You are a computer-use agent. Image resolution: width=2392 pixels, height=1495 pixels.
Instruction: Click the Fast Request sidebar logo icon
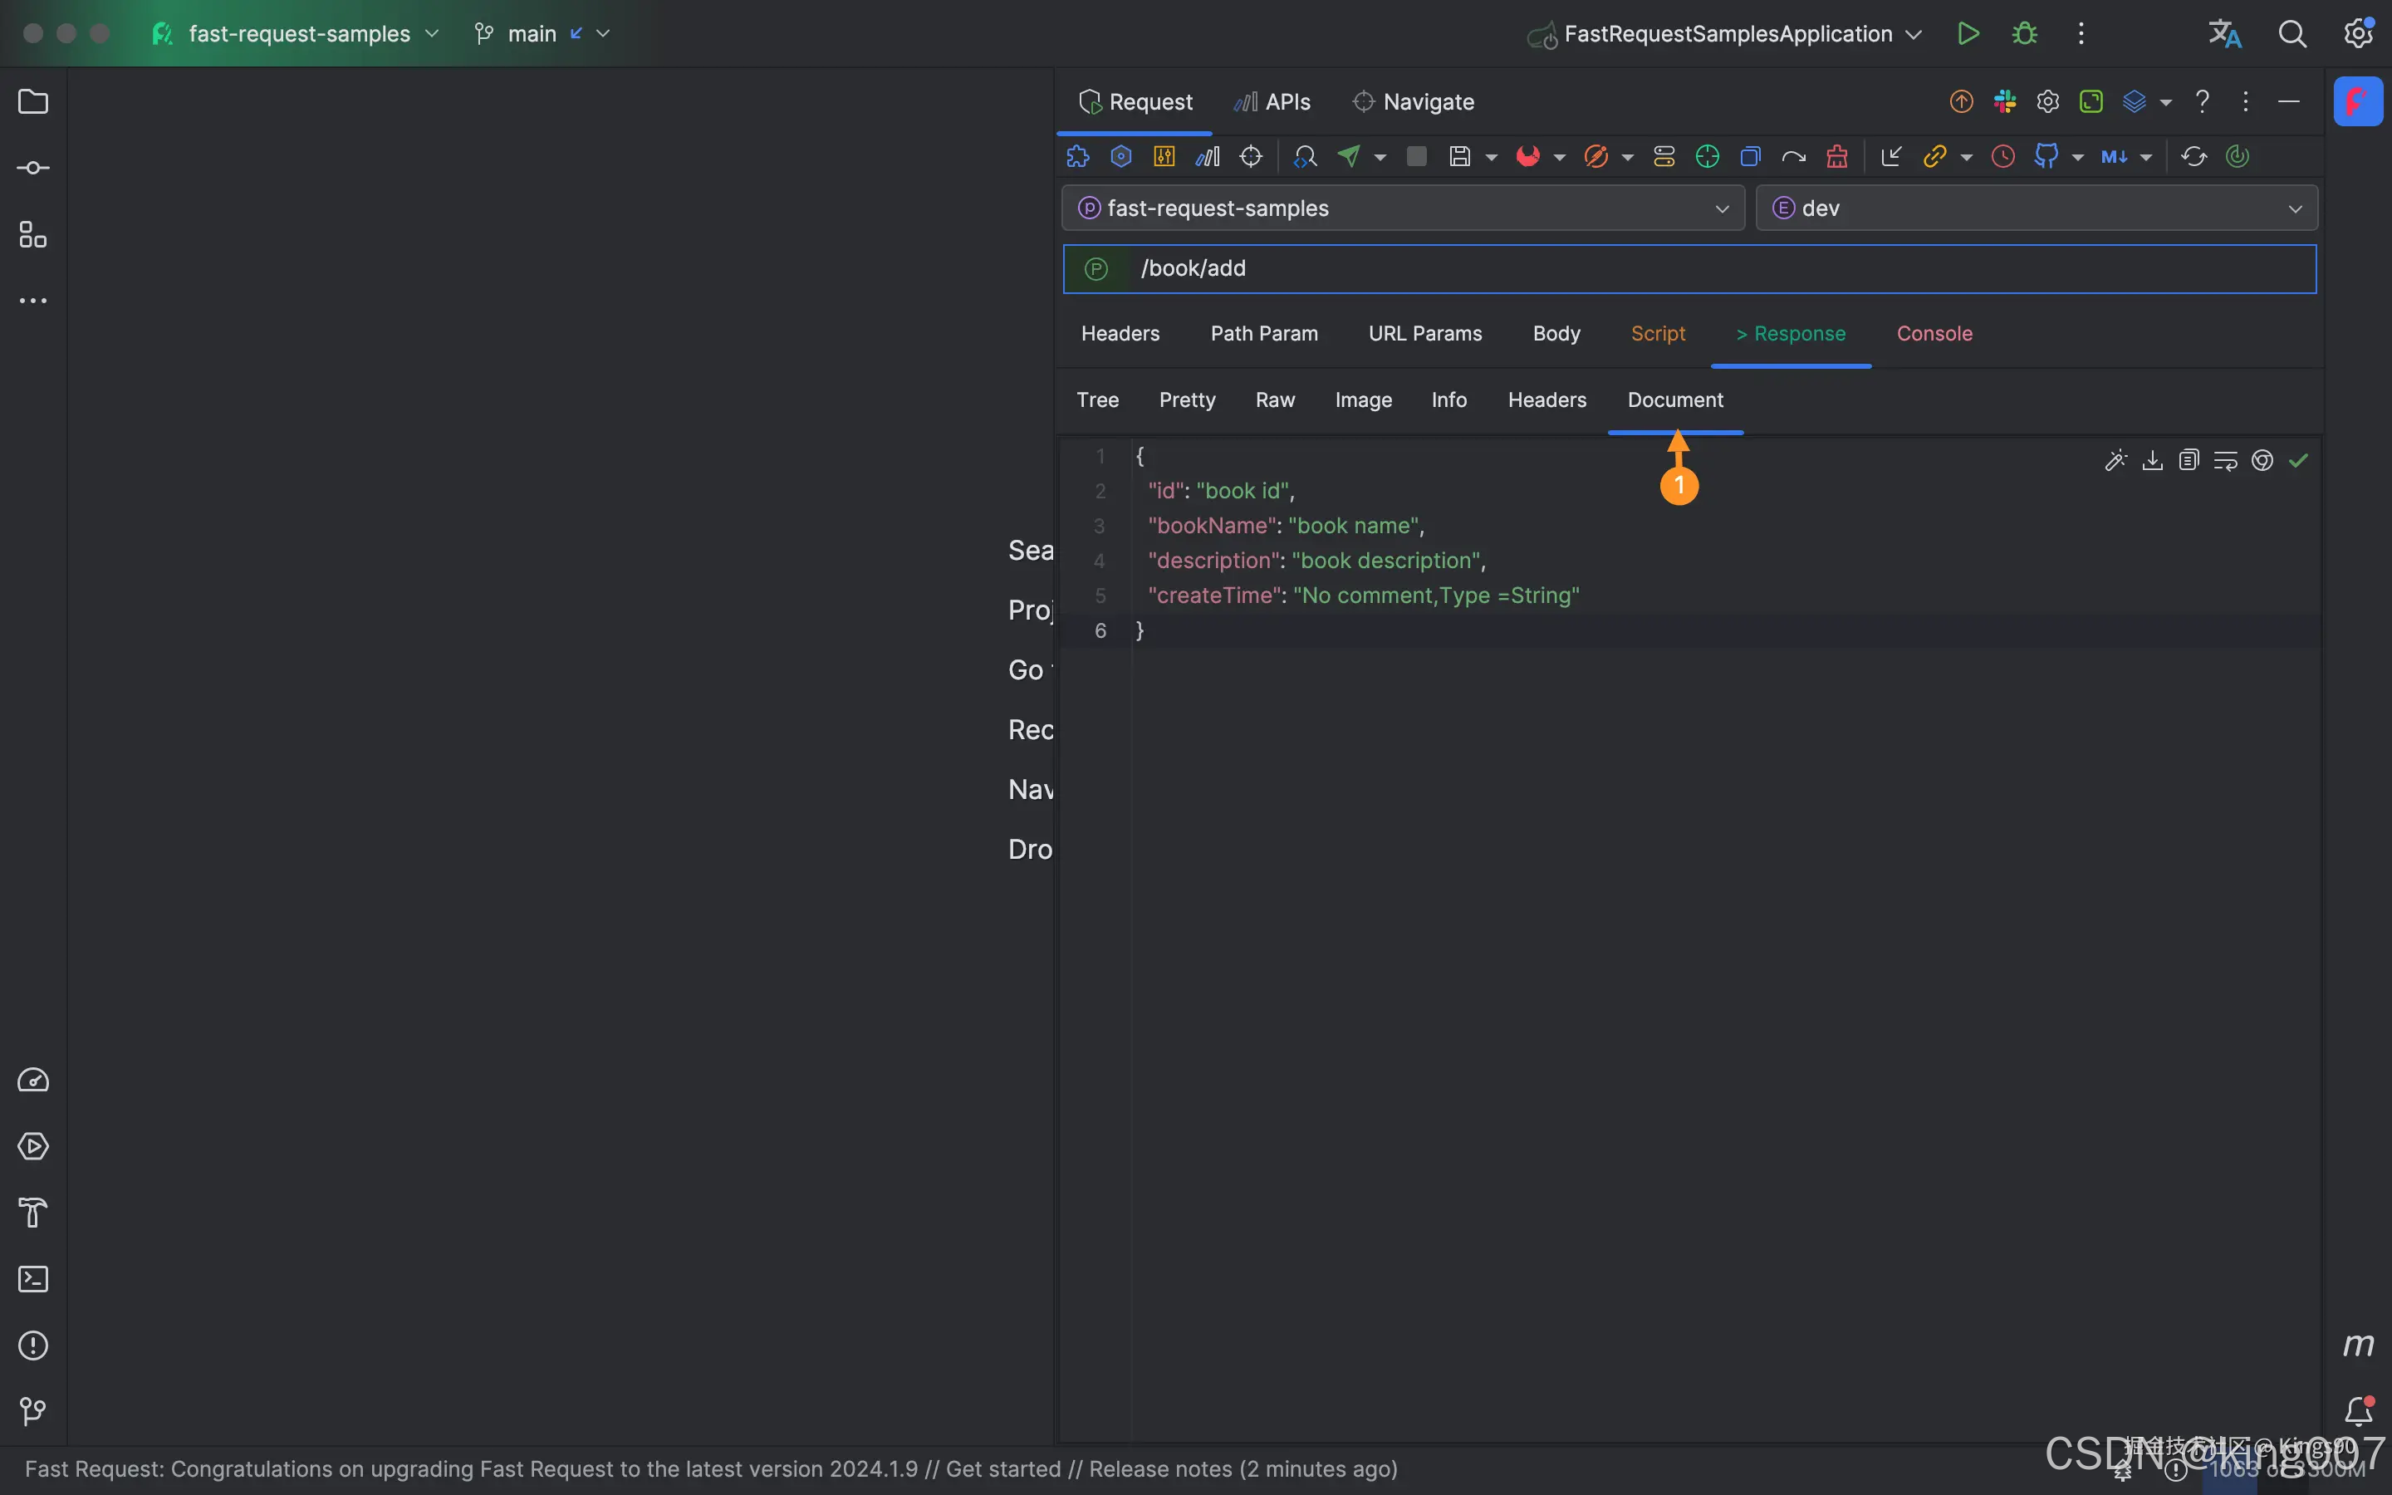pyautogui.click(x=2357, y=102)
